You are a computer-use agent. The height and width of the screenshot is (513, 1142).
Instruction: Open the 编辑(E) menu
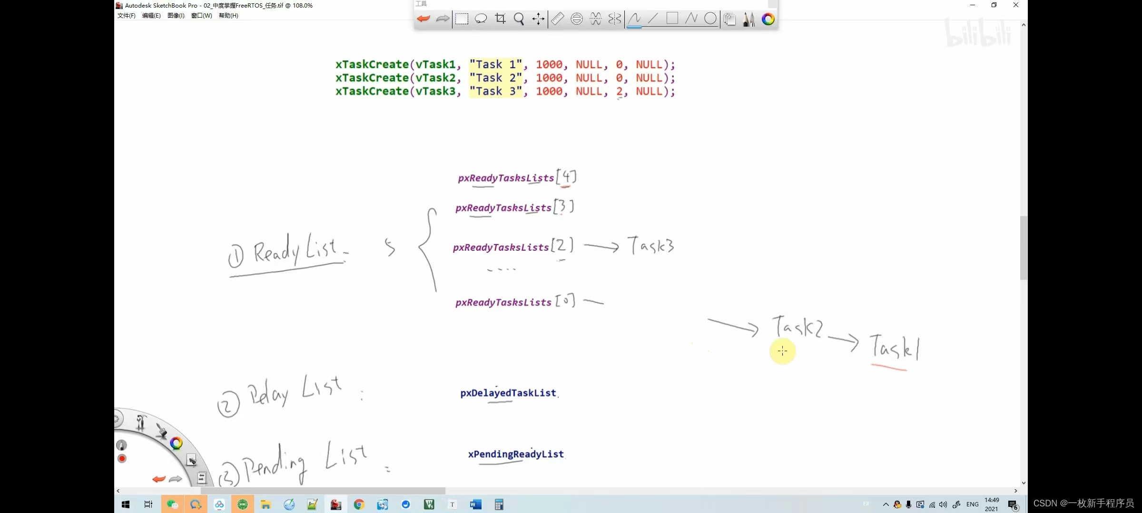(151, 16)
